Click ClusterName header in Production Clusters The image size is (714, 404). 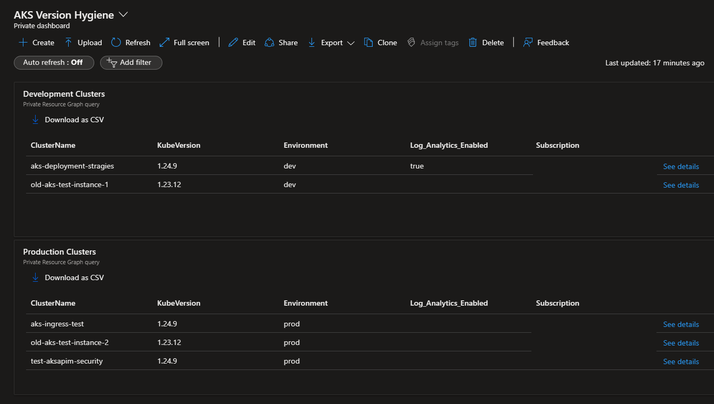53,303
